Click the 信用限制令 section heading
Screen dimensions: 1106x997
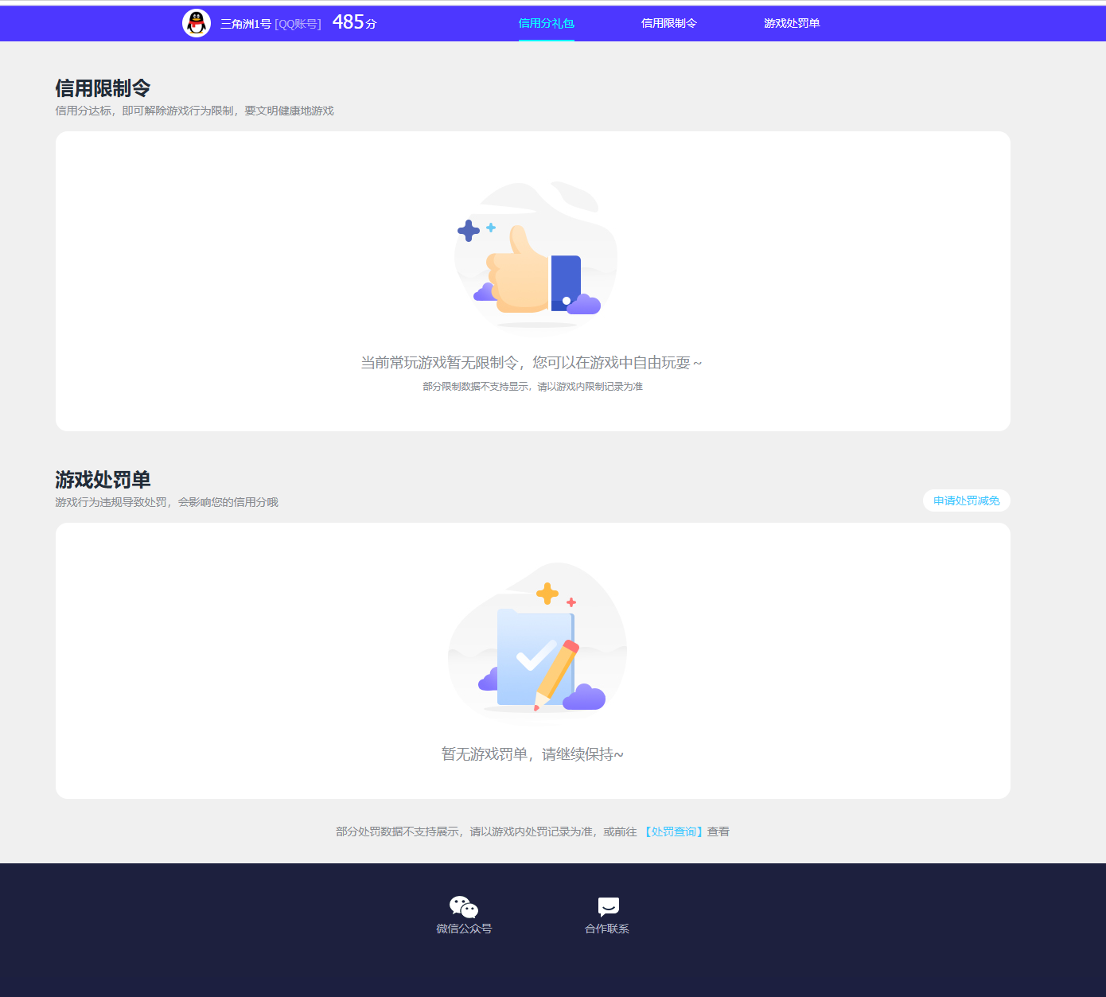tap(103, 88)
